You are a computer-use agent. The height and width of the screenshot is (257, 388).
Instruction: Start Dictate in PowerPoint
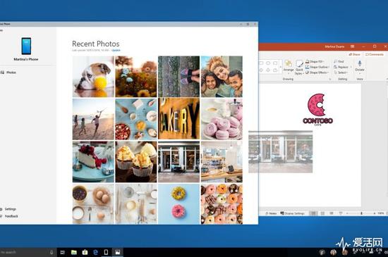coord(360,66)
